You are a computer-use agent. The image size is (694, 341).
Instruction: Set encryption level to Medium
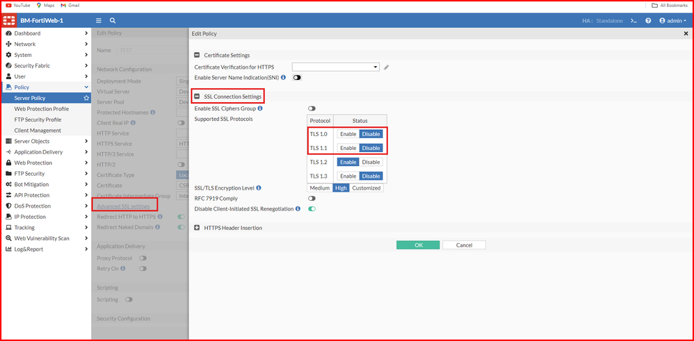coord(320,188)
